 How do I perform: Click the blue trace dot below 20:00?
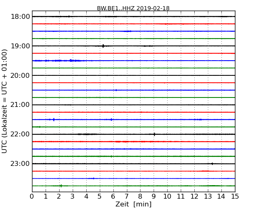click(116, 90)
